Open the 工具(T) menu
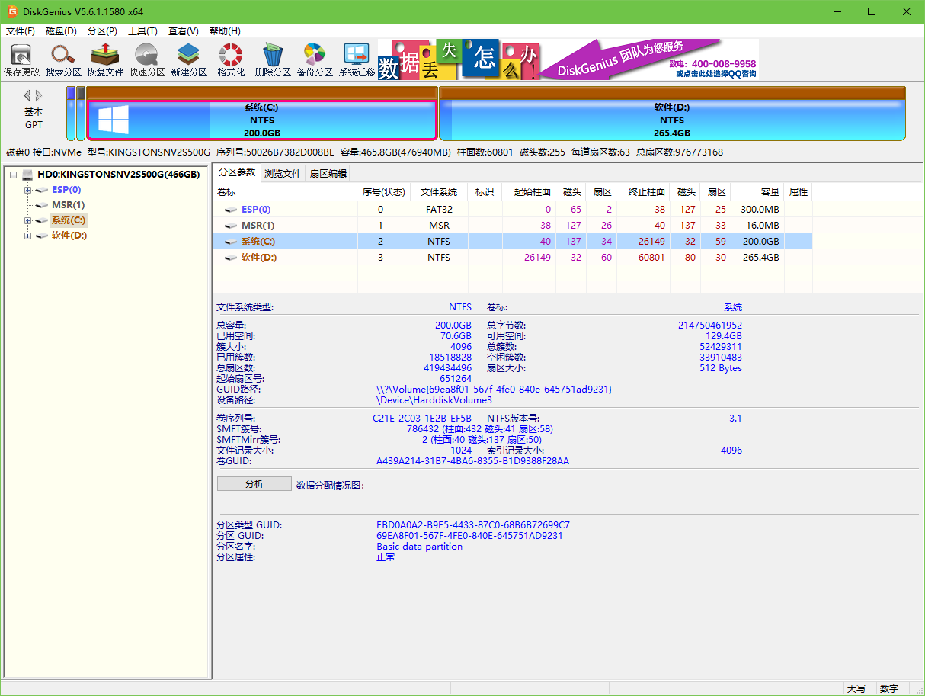 tap(142, 31)
